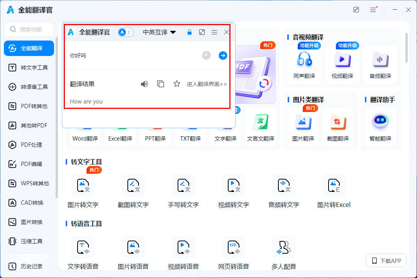This screenshot has width=417, height=278.
Task: Click the 下载APP button
Action: point(386,261)
